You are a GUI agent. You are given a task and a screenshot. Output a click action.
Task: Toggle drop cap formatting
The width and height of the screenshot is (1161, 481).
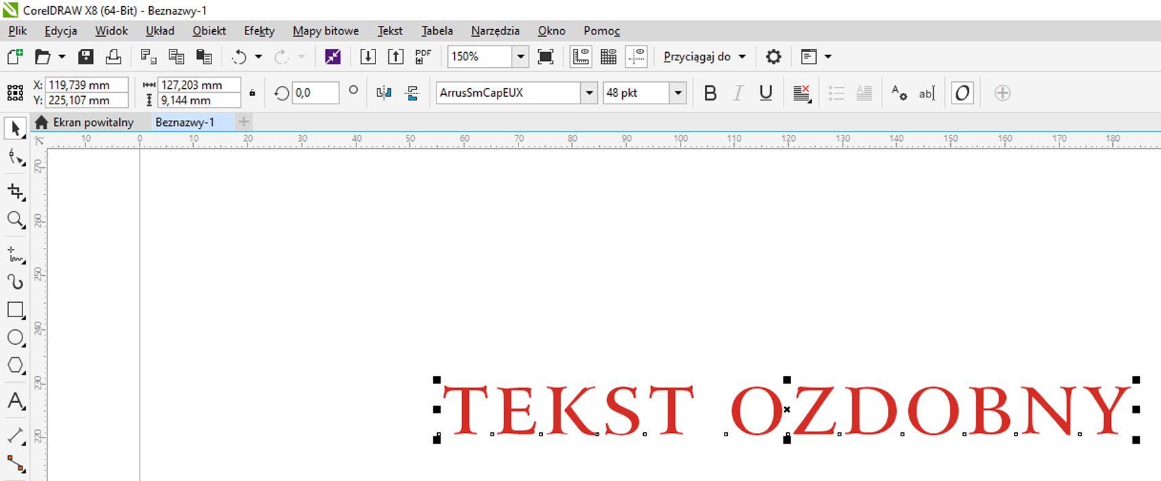click(864, 93)
